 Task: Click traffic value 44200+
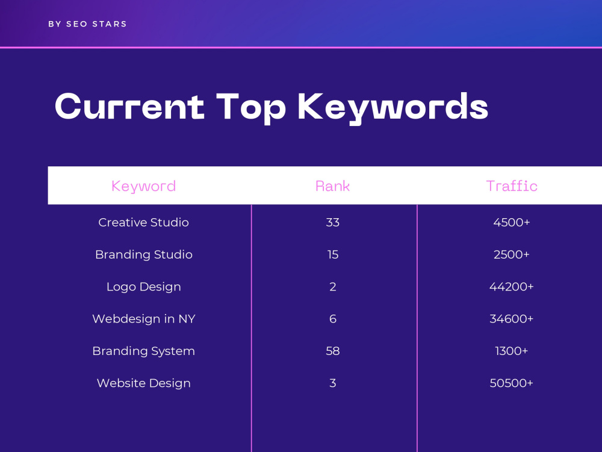(511, 287)
